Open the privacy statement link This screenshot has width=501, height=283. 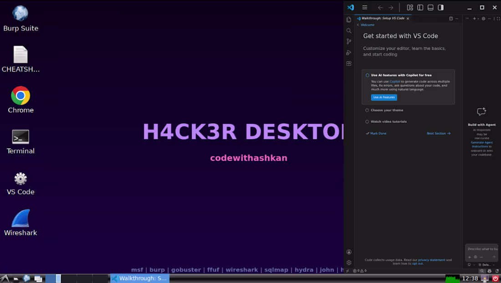point(431,260)
